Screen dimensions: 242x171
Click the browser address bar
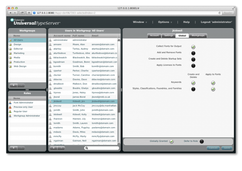click(x=125, y=13)
